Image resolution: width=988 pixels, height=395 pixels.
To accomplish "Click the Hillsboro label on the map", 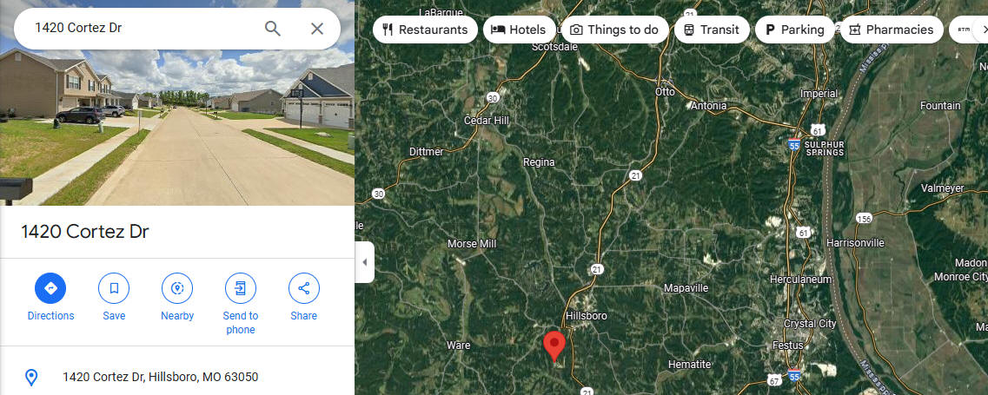I will [x=586, y=316].
